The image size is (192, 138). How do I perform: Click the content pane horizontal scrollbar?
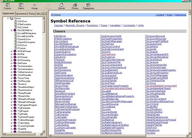pyautogui.click(x=99, y=136)
